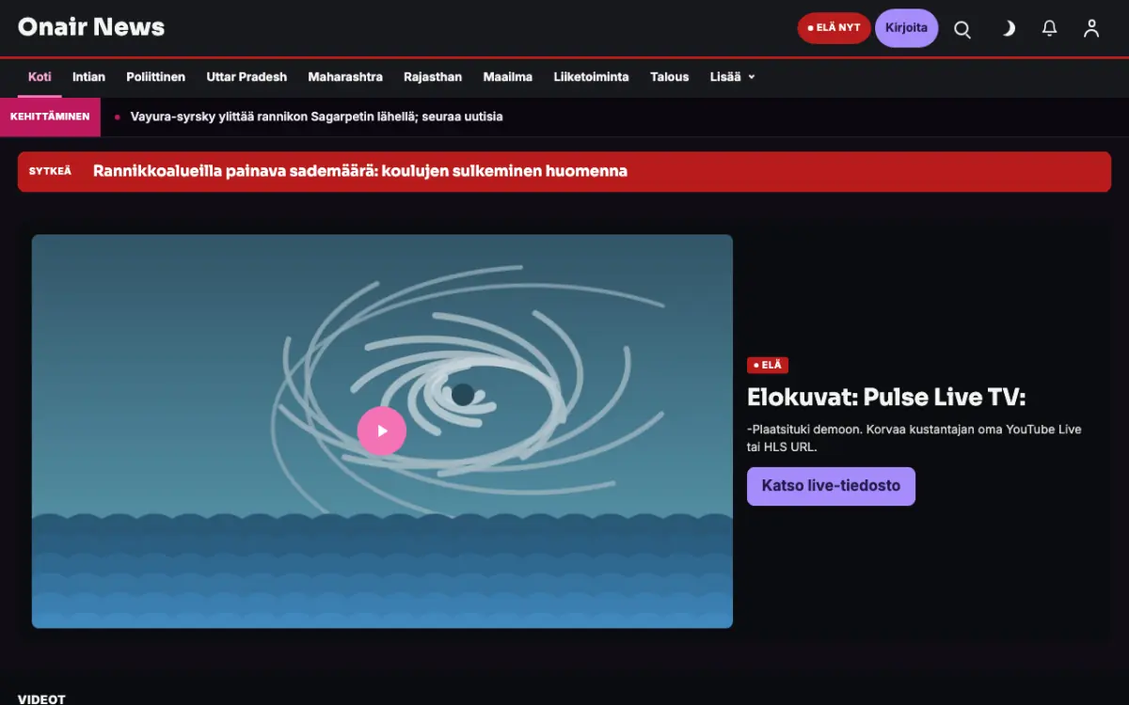Open Uttar Pradesh section
This screenshot has height=705, width=1129.
pyautogui.click(x=246, y=77)
